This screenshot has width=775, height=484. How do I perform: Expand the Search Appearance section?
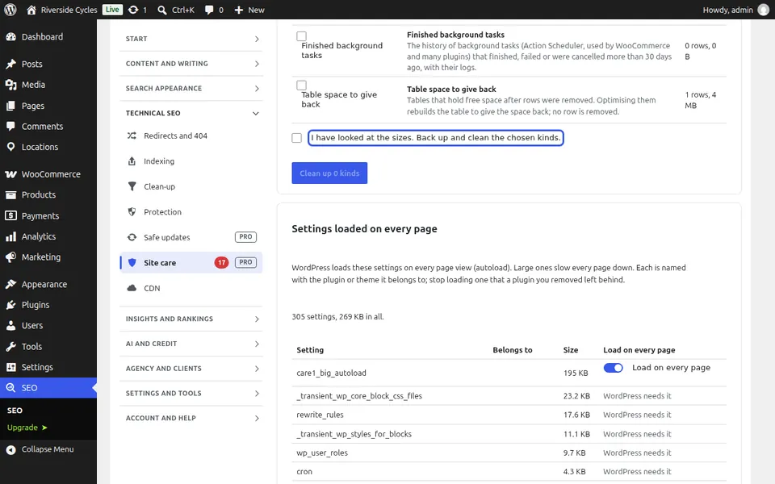point(191,89)
